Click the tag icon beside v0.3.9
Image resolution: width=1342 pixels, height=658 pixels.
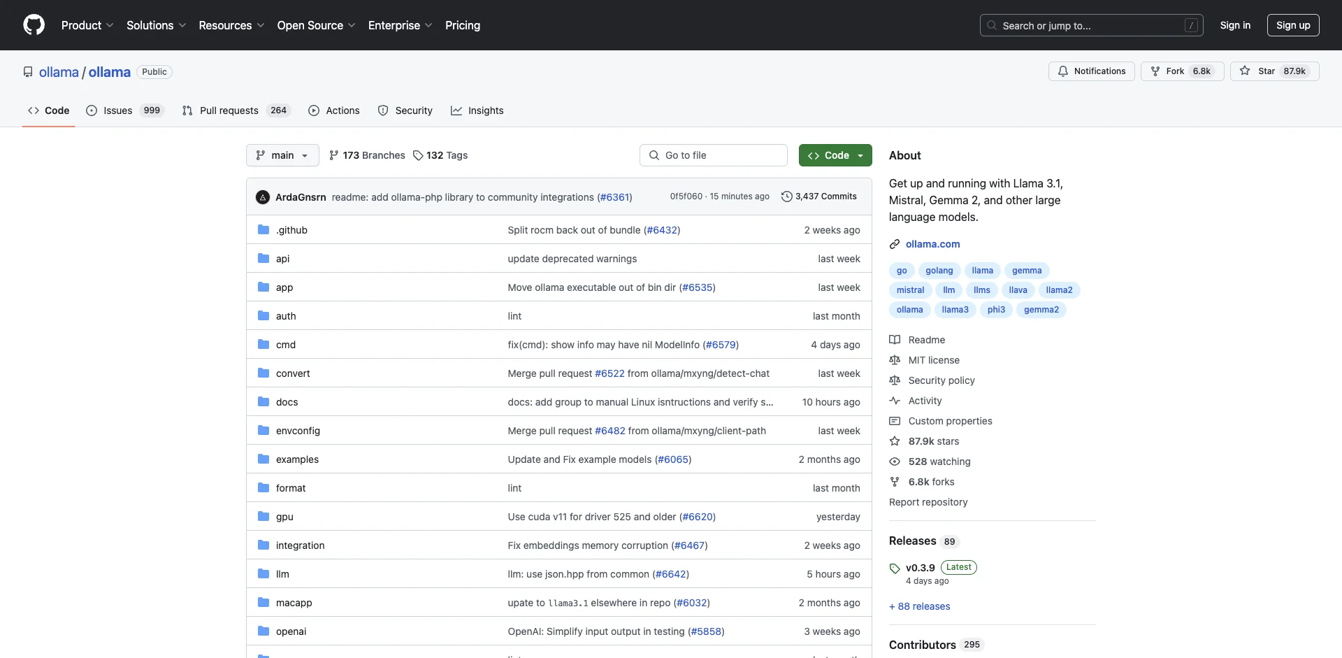click(895, 568)
